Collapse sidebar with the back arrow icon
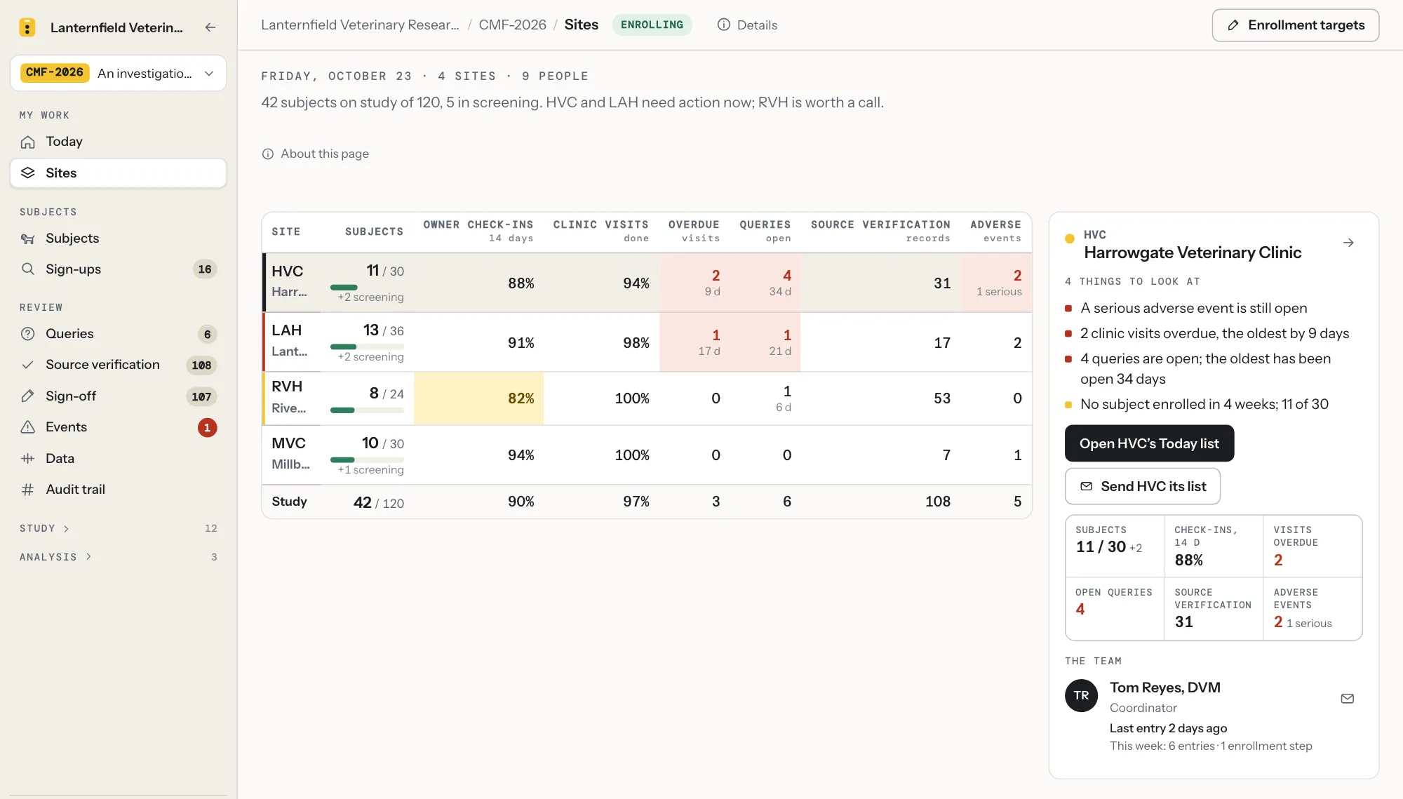 tap(210, 27)
